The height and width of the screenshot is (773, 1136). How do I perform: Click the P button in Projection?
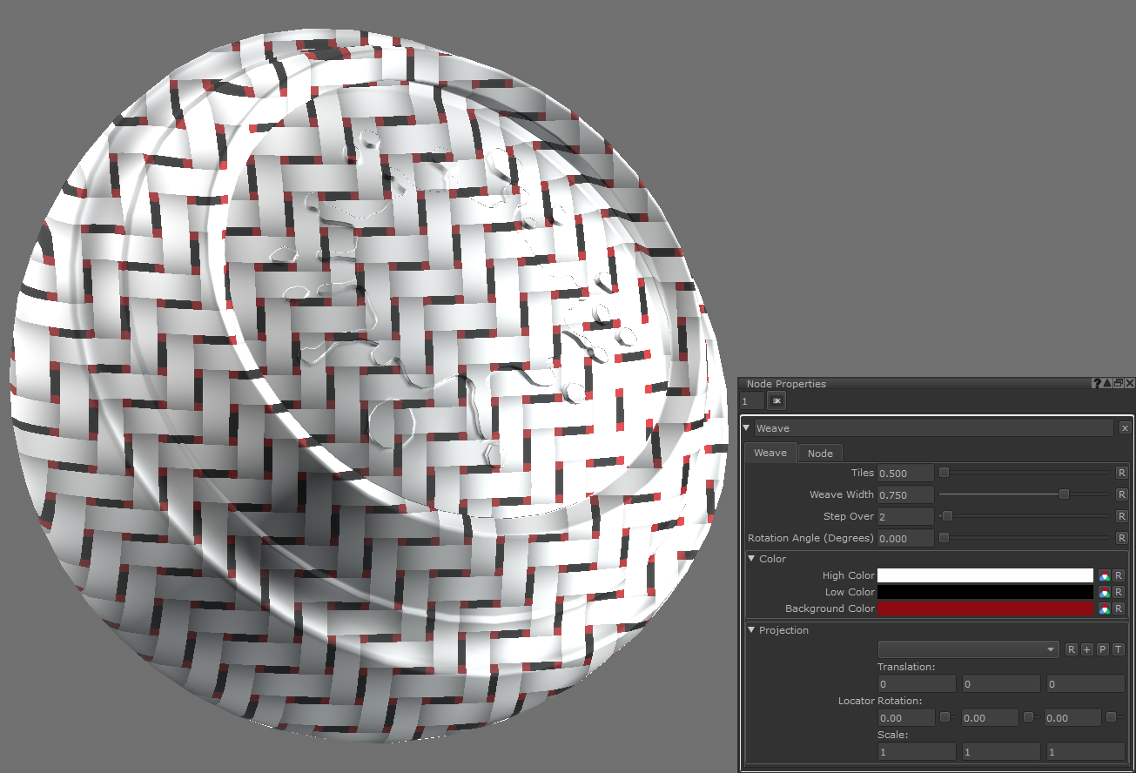1103,649
